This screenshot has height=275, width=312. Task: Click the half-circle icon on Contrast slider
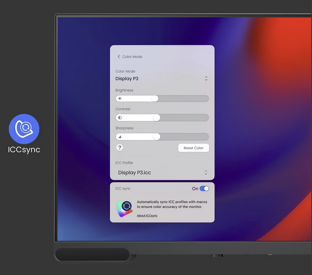(x=120, y=117)
